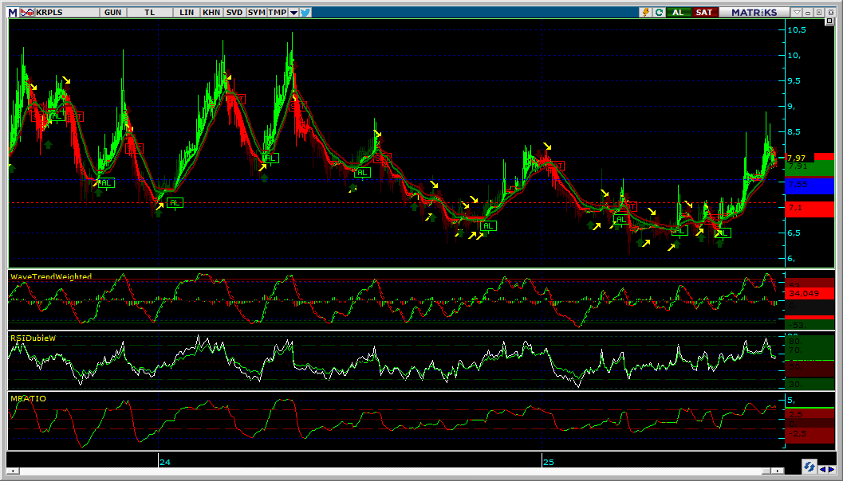This screenshot has width=843, height=481.
Task: Click the blue sync arrows icon
Action: point(809,467)
